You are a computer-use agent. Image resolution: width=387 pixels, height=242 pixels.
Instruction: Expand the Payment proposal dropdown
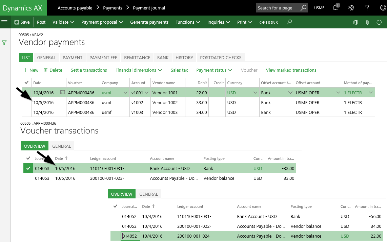point(102,22)
